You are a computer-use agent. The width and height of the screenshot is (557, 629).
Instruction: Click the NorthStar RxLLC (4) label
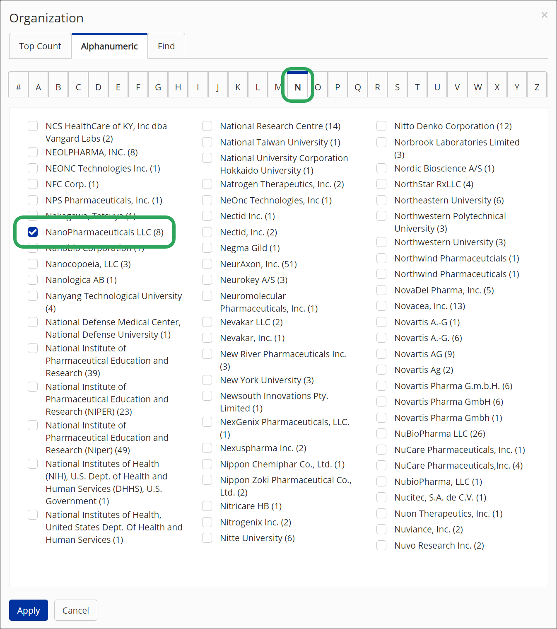434,184
